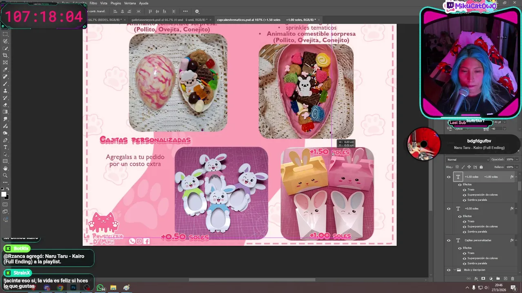Toggle Sombra paralela on '+0.50 soles' layer

464,232
